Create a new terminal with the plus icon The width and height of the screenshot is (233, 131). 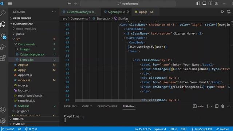(x=208, y=106)
